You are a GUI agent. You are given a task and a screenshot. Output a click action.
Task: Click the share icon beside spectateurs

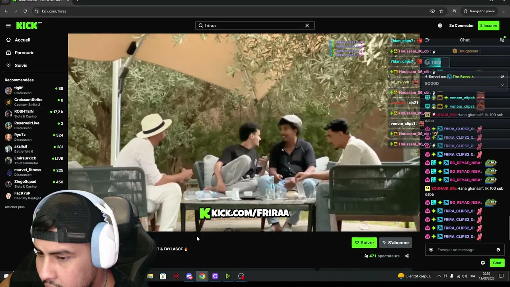(407, 256)
